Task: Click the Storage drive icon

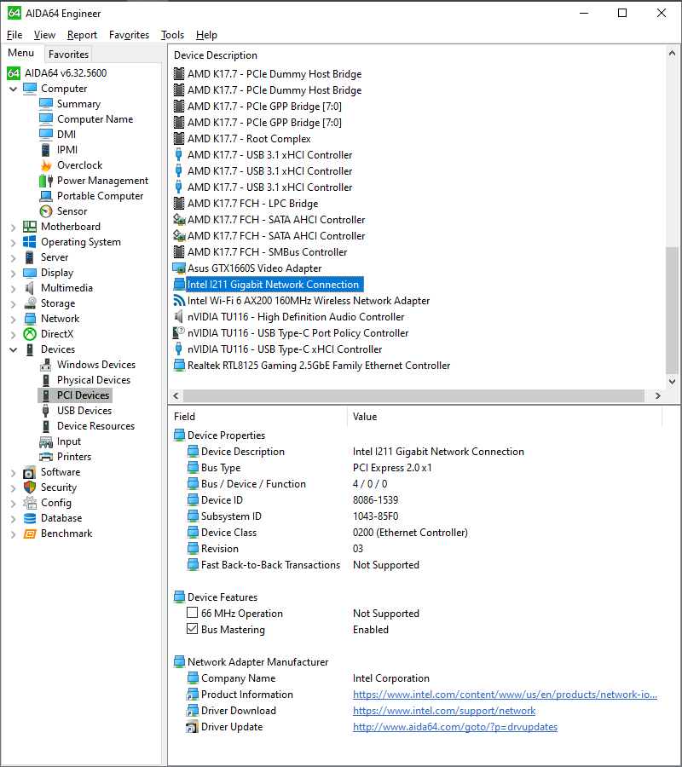Action: (x=30, y=303)
